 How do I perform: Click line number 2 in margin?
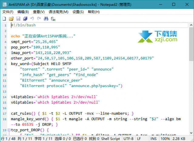click(5, 31)
